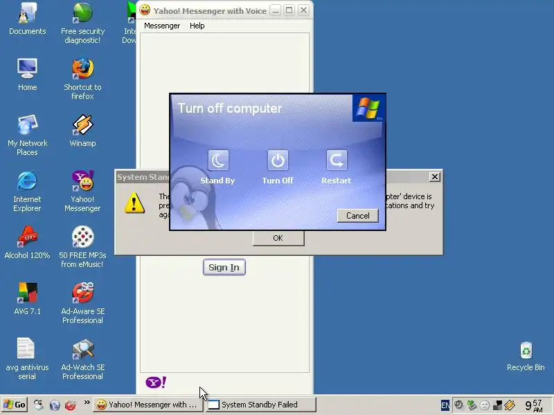Click the red quick launch icon
The height and width of the screenshot is (415, 554).
click(71, 405)
